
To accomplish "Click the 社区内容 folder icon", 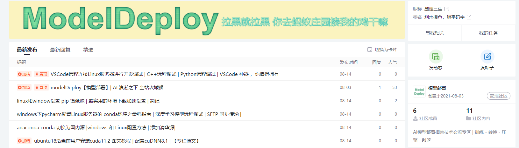I will [468, 118].
